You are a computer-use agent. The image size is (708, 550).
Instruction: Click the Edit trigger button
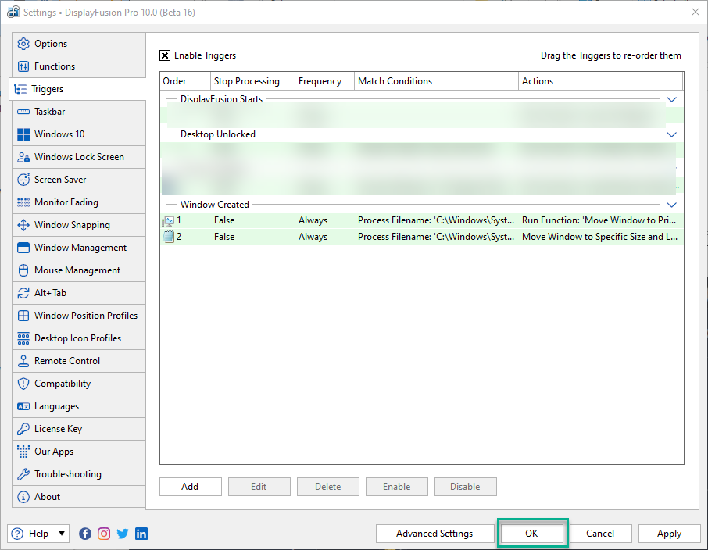tap(259, 487)
